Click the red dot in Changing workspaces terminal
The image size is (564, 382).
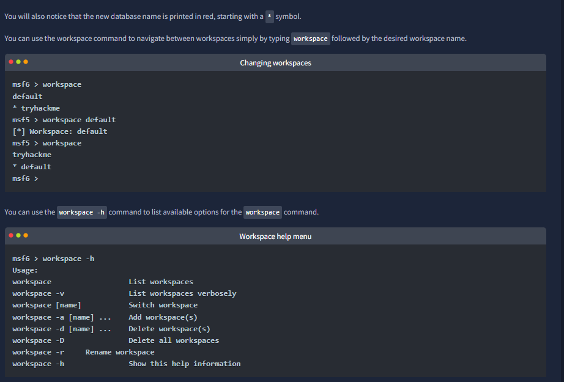pos(11,62)
